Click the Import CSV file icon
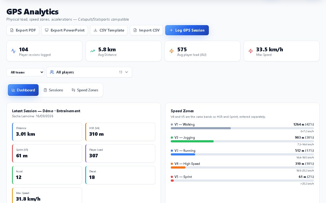This screenshot has height=203, width=326. (x=135, y=30)
